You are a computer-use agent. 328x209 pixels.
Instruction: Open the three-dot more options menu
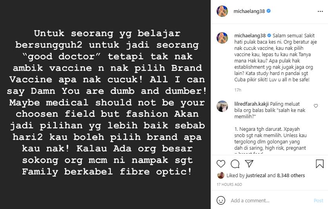[x=320, y=11]
